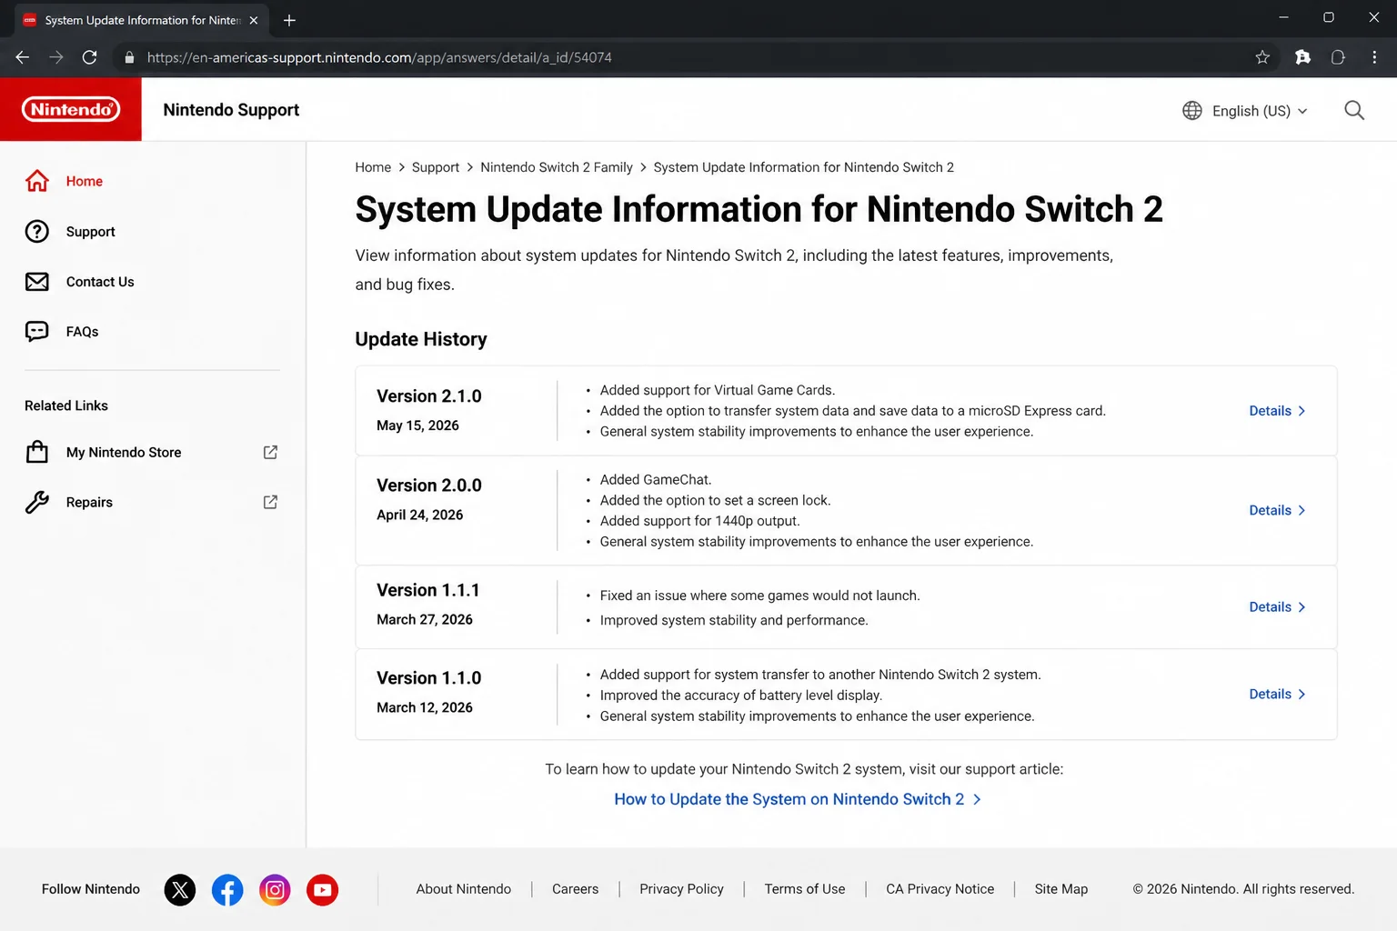Open Nintendo's YouTube channel
Viewport: 1397px width, 931px height.
[x=322, y=889]
